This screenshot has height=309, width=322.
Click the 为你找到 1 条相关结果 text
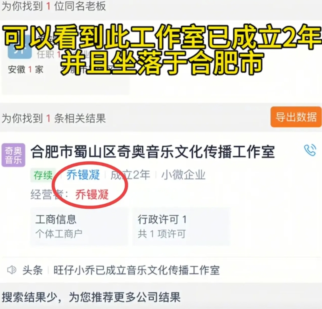pyautogui.click(x=54, y=118)
